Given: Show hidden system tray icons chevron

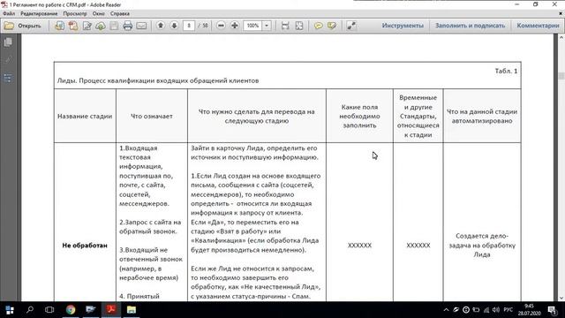Looking at the screenshot, I should tap(446, 310).
